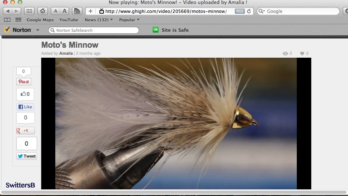Open the bookmarks book icon
The height and width of the screenshot is (196, 348).
click(7, 20)
